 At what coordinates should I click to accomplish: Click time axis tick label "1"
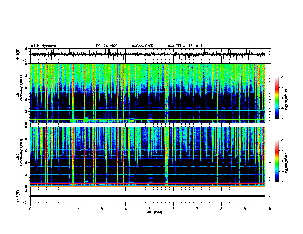(x=54, y=209)
